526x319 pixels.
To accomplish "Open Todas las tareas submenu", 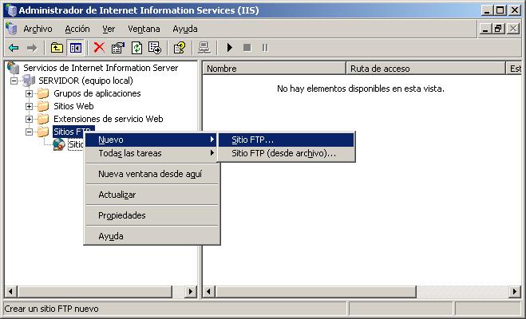I will point(152,153).
